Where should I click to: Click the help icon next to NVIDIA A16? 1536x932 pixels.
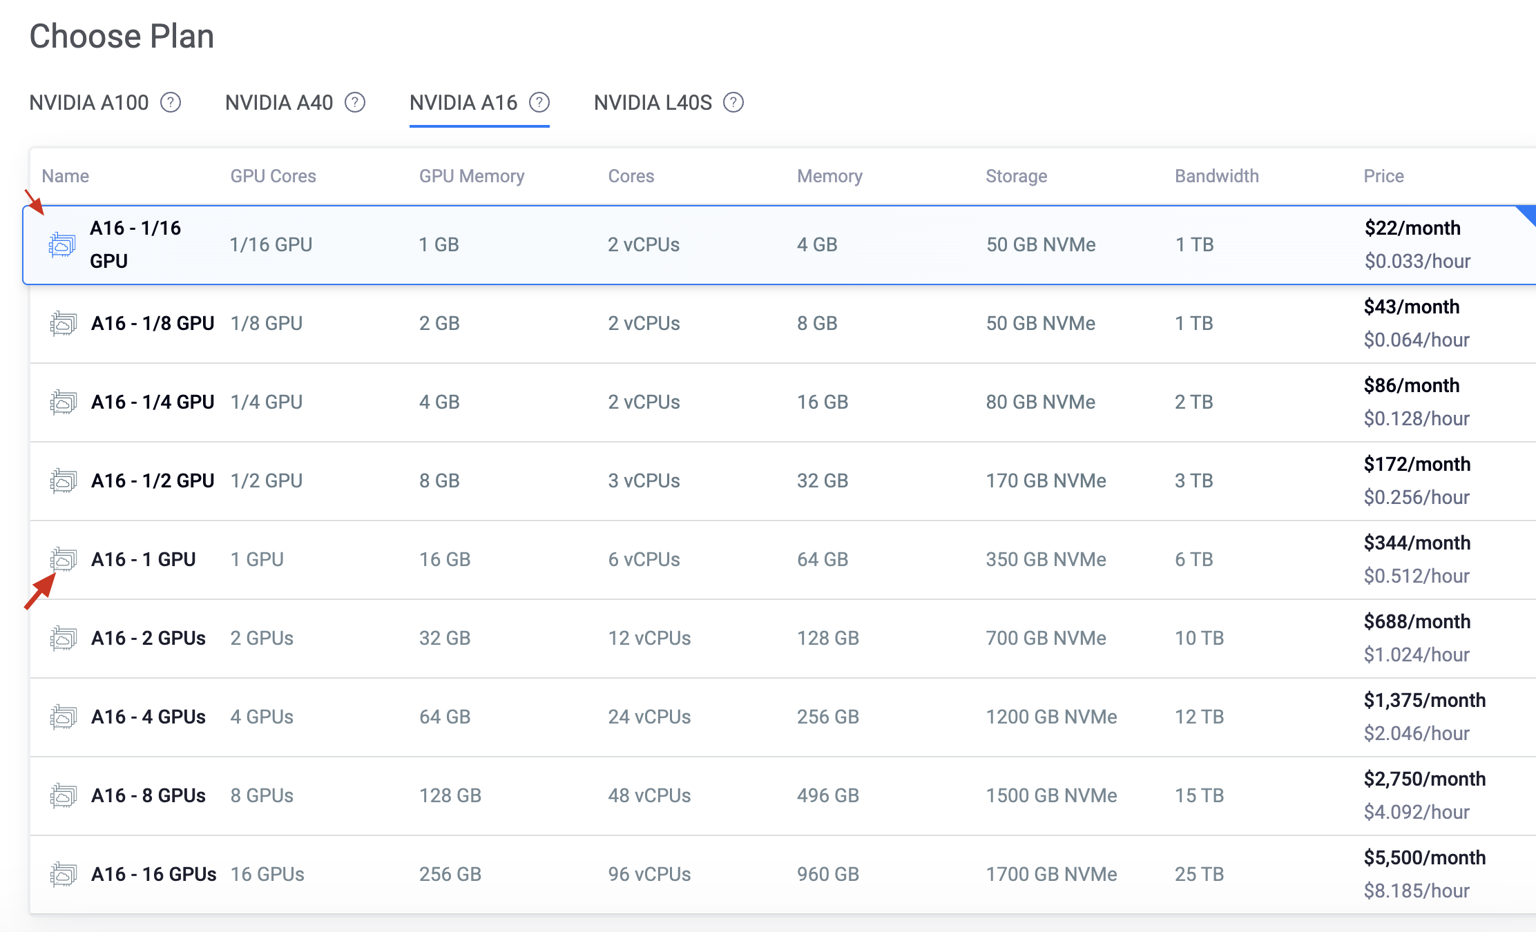[539, 103]
